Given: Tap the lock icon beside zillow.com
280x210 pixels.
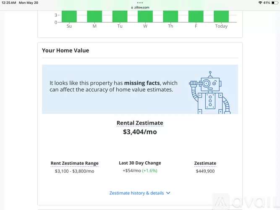Looking at the screenshot, I should 132,8.
